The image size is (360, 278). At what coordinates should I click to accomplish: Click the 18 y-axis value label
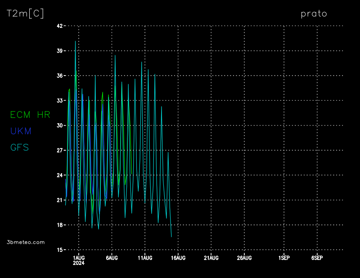(x=59, y=225)
